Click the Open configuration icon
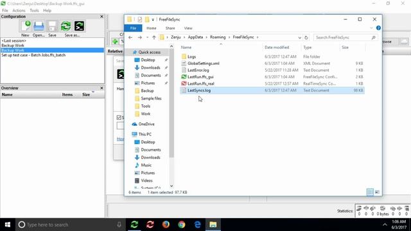The height and width of the screenshot is (231, 411). (x=39, y=26)
